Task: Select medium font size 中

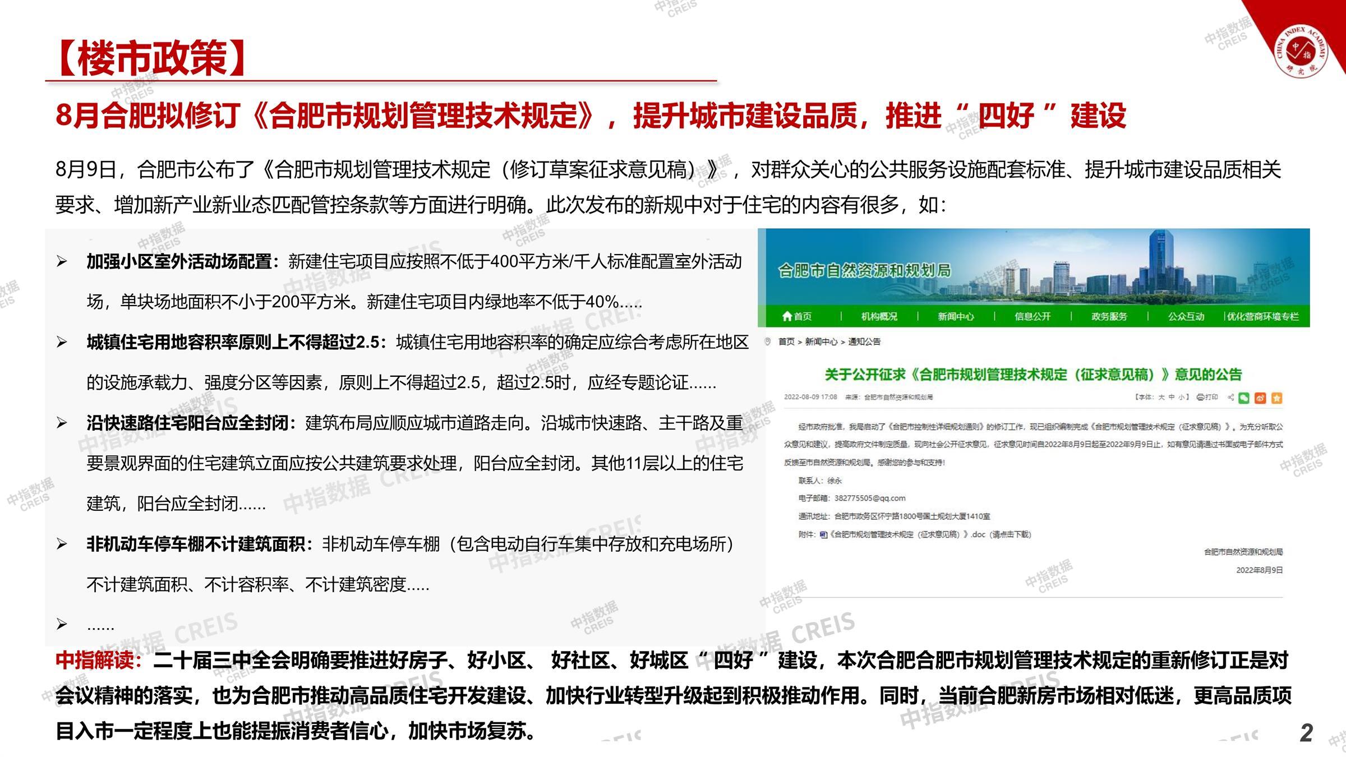Action: 1171,398
